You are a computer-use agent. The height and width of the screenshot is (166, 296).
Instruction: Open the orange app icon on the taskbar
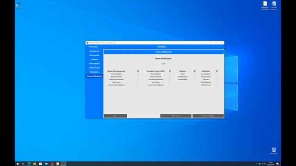pos(58,164)
